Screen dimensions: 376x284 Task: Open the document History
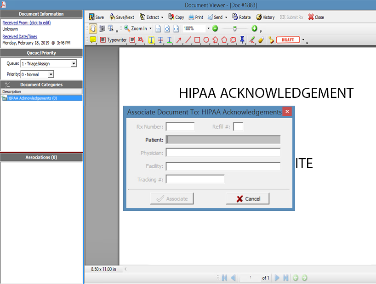click(265, 17)
